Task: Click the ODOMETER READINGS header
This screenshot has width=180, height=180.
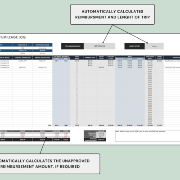Action: [61, 57]
